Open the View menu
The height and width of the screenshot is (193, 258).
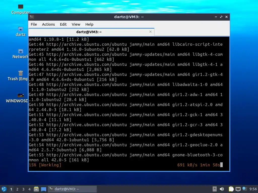(76, 24)
